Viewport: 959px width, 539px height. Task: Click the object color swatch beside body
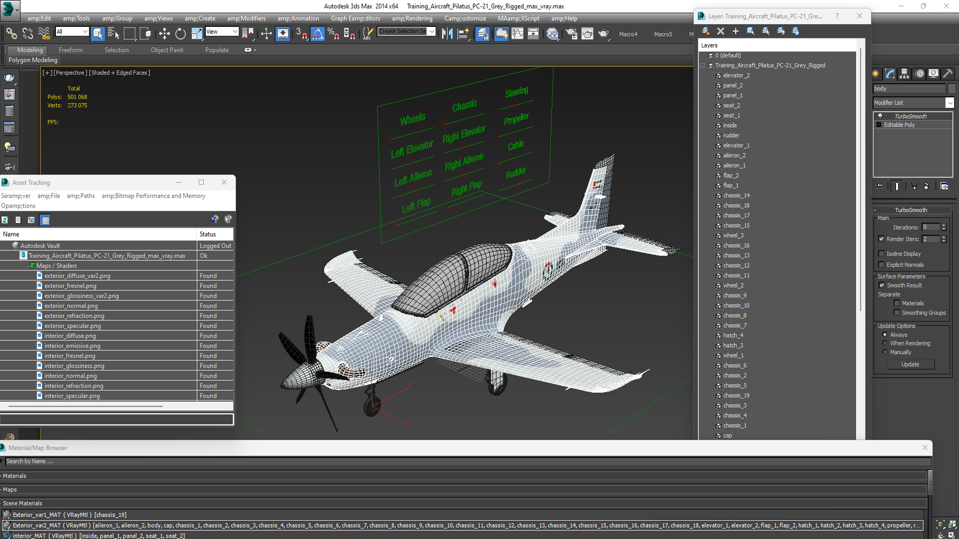(x=952, y=88)
